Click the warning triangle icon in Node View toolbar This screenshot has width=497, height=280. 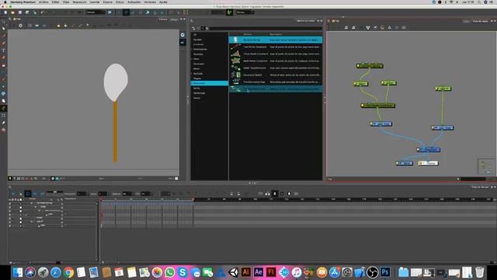tap(390, 28)
